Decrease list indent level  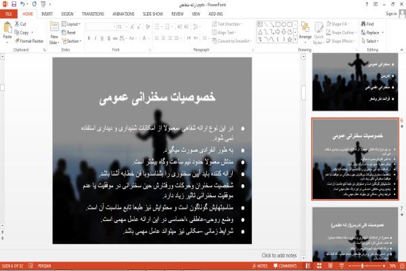[x=180, y=26]
